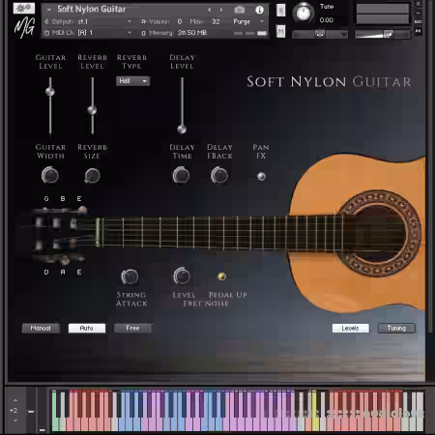Viewport: 435px width, 435px height.
Task: Switch to the Levels tab
Action: pyautogui.click(x=351, y=328)
